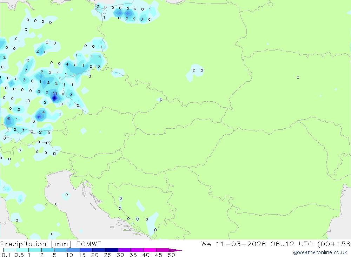The width and height of the screenshot is (351, 257).
Task: Click the 0.5–1 mm legend color swatch
Action: tap(22, 250)
